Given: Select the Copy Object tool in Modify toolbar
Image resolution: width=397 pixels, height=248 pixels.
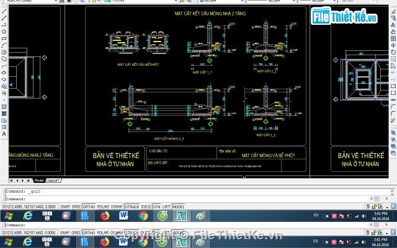Looking at the screenshot, I should (x=393, y=18).
